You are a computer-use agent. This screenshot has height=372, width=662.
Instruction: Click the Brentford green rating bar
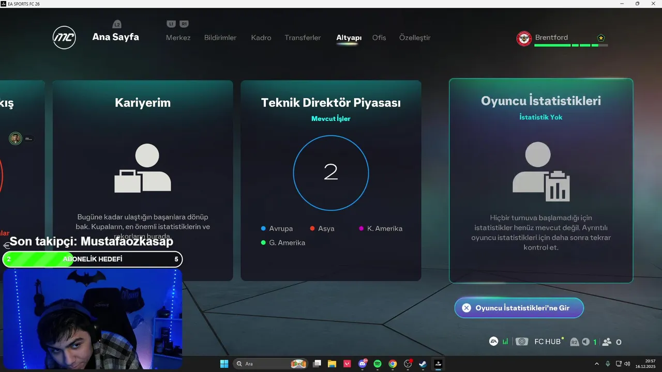[571, 45]
